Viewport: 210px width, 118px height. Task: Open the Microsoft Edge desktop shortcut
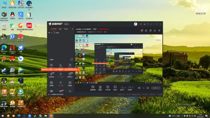pos(4,49)
